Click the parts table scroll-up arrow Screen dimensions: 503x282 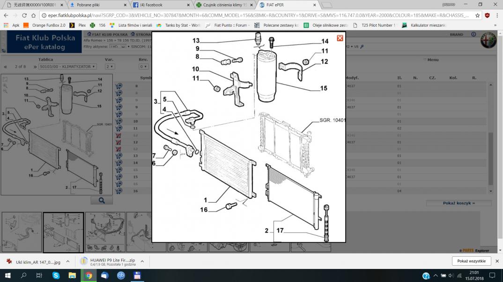pos(490,85)
